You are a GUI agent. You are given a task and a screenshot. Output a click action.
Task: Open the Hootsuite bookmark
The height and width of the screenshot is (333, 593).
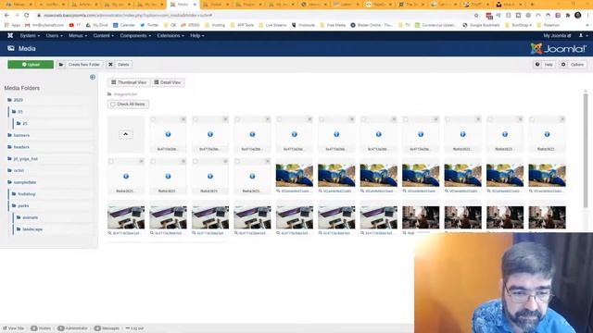303,25
